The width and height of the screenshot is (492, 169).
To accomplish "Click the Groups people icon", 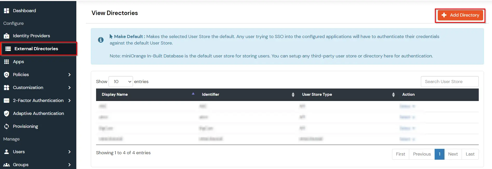I will pos(6,165).
